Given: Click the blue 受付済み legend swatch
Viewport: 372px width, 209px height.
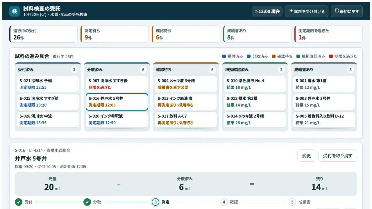Looking at the screenshot, I should pyautogui.click(x=224, y=56).
